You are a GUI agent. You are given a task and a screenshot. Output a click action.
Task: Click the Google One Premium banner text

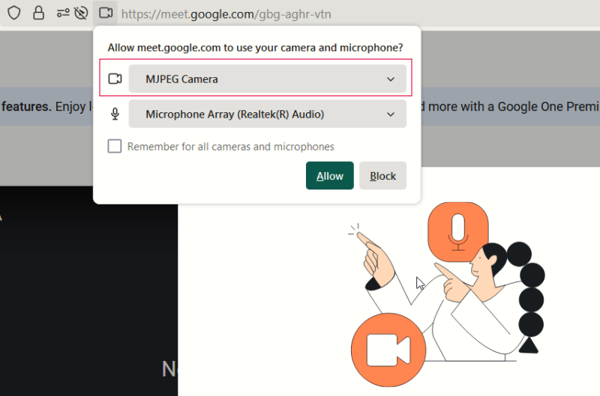tap(510, 106)
